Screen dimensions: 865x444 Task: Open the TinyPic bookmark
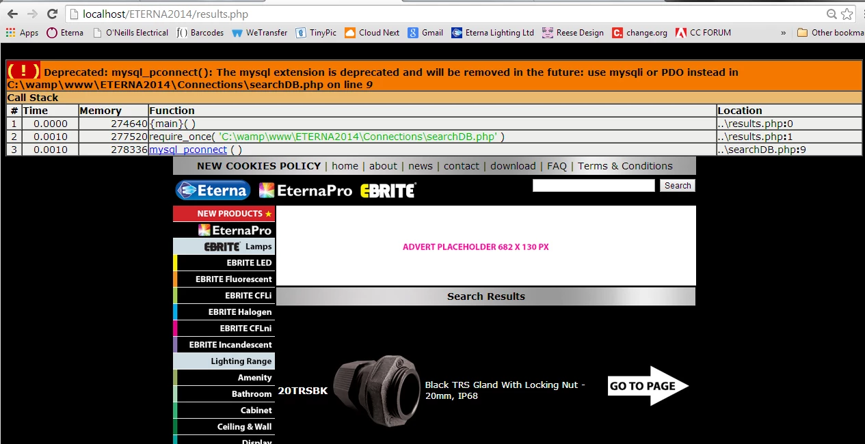[x=316, y=33]
